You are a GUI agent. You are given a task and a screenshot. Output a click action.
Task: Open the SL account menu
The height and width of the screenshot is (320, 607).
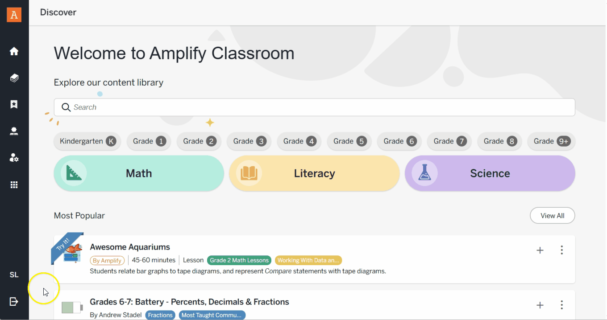14,275
